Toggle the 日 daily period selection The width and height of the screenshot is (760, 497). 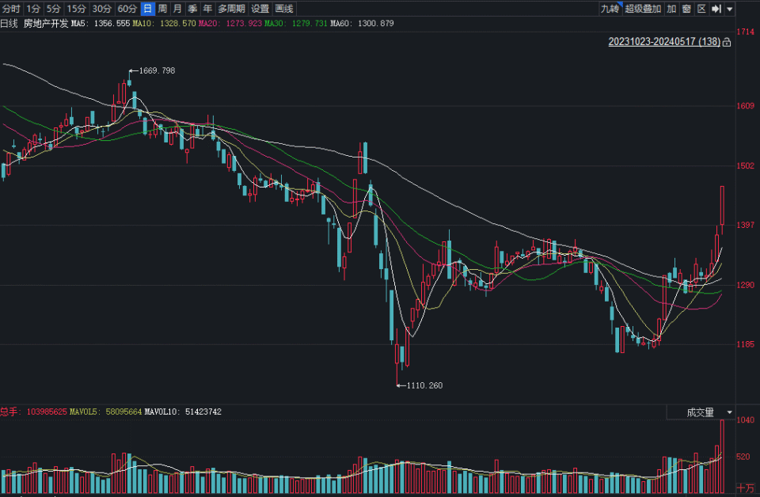point(148,9)
